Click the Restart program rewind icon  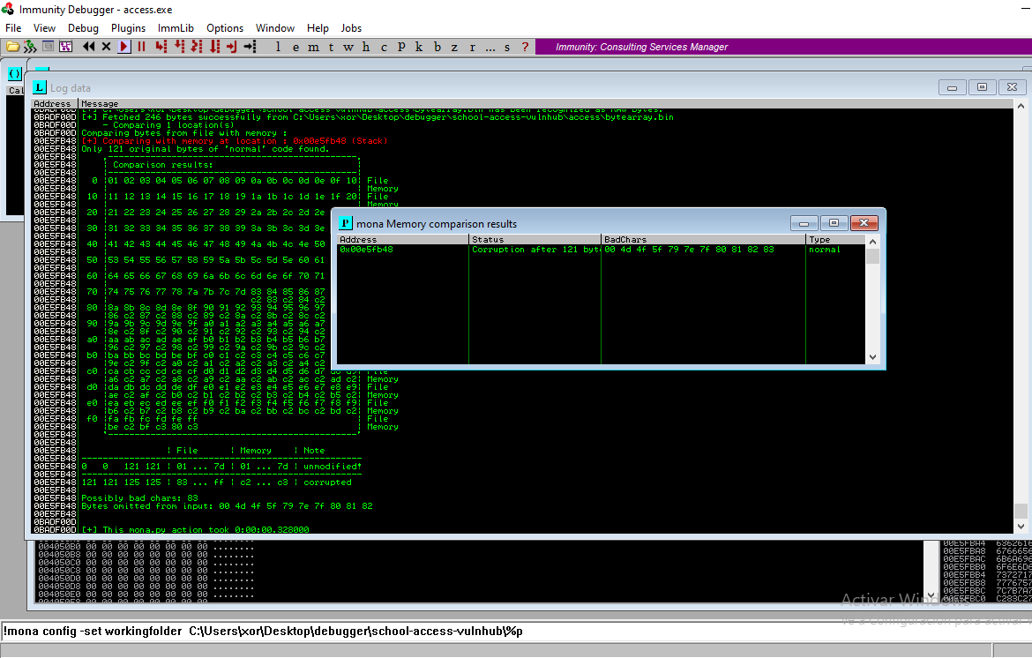tap(89, 47)
